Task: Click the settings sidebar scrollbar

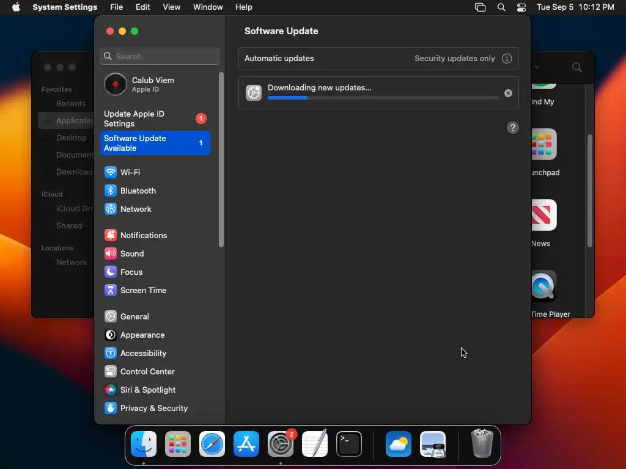Action: (x=221, y=159)
